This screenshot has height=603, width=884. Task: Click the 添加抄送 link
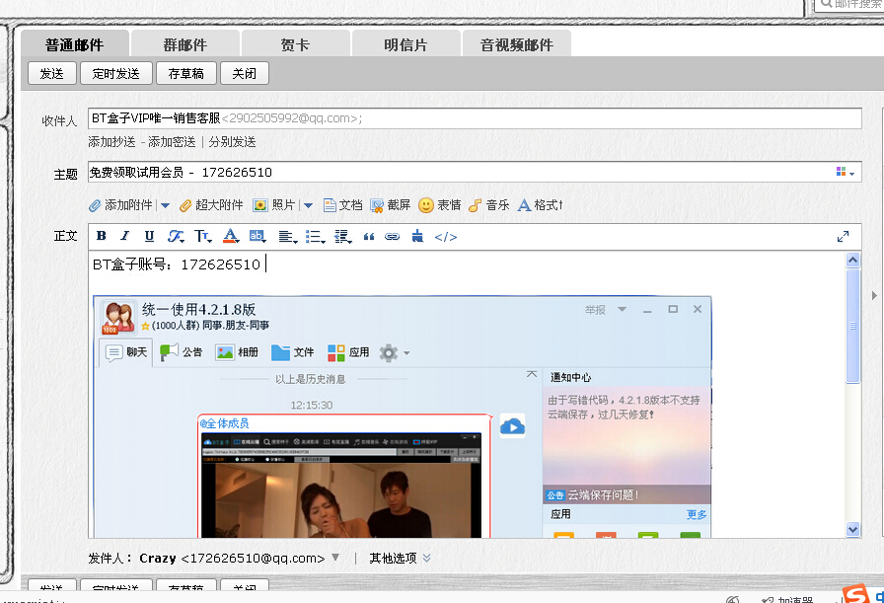coord(111,142)
